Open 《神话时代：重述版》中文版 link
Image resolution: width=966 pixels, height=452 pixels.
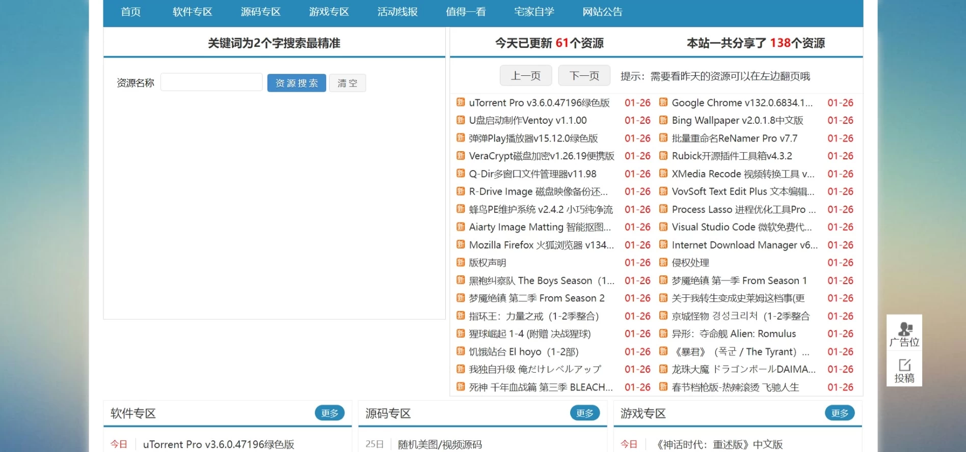click(718, 444)
